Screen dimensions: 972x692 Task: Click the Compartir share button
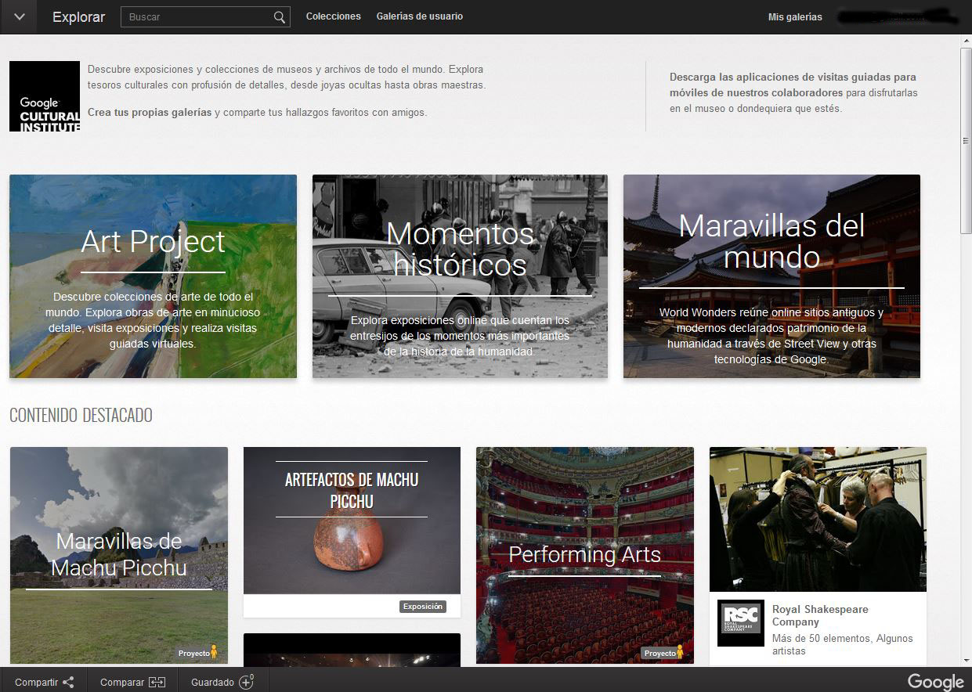pyautogui.click(x=44, y=682)
